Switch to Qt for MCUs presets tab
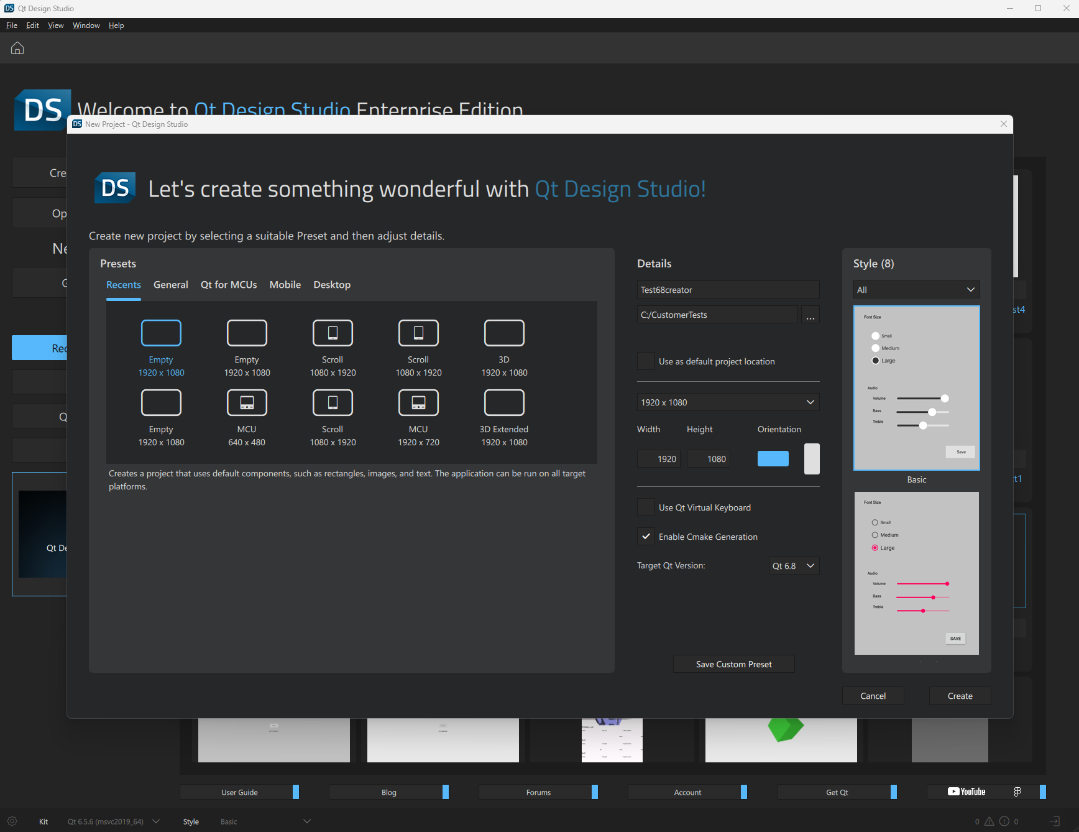 pos(229,285)
